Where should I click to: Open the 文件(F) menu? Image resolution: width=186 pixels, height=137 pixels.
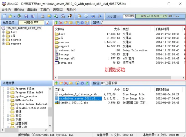coord(6,10)
